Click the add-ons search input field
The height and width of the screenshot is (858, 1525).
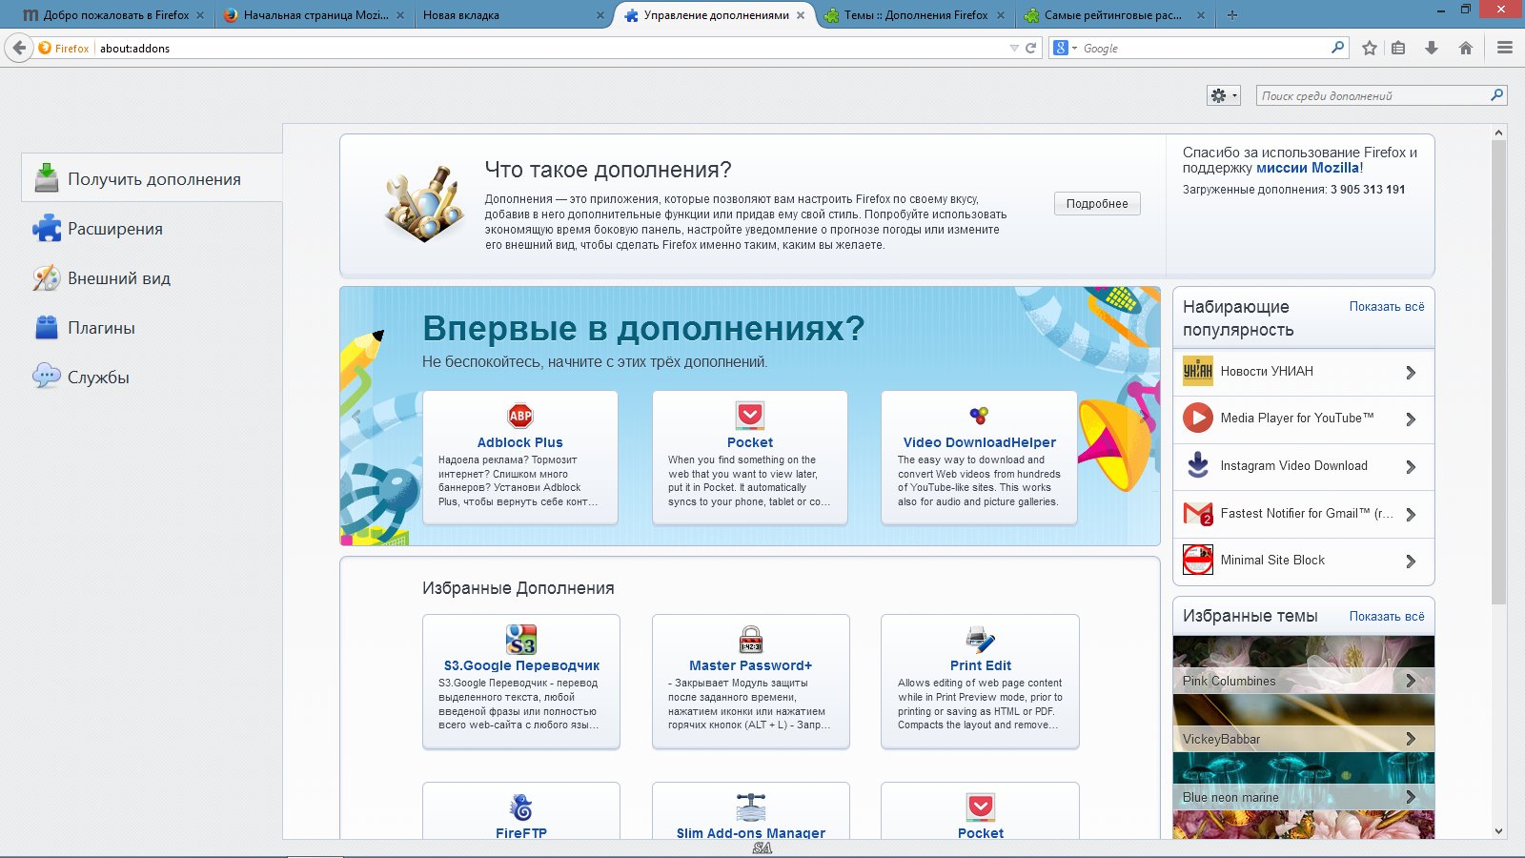1372,95
